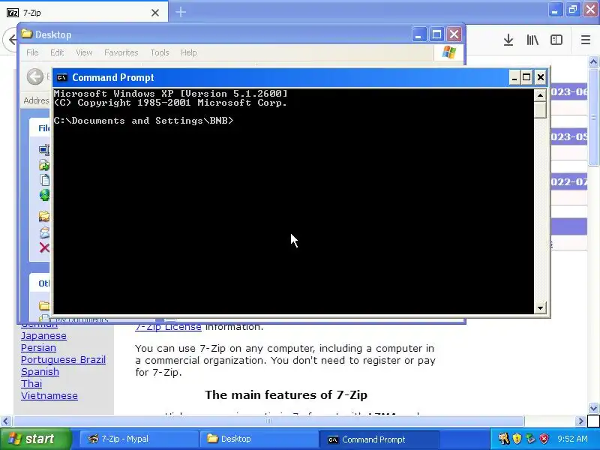Click browser horizontal scroll left arrow
Image resolution: width=600 pixels, height=450 pixels.
[5, 421]
